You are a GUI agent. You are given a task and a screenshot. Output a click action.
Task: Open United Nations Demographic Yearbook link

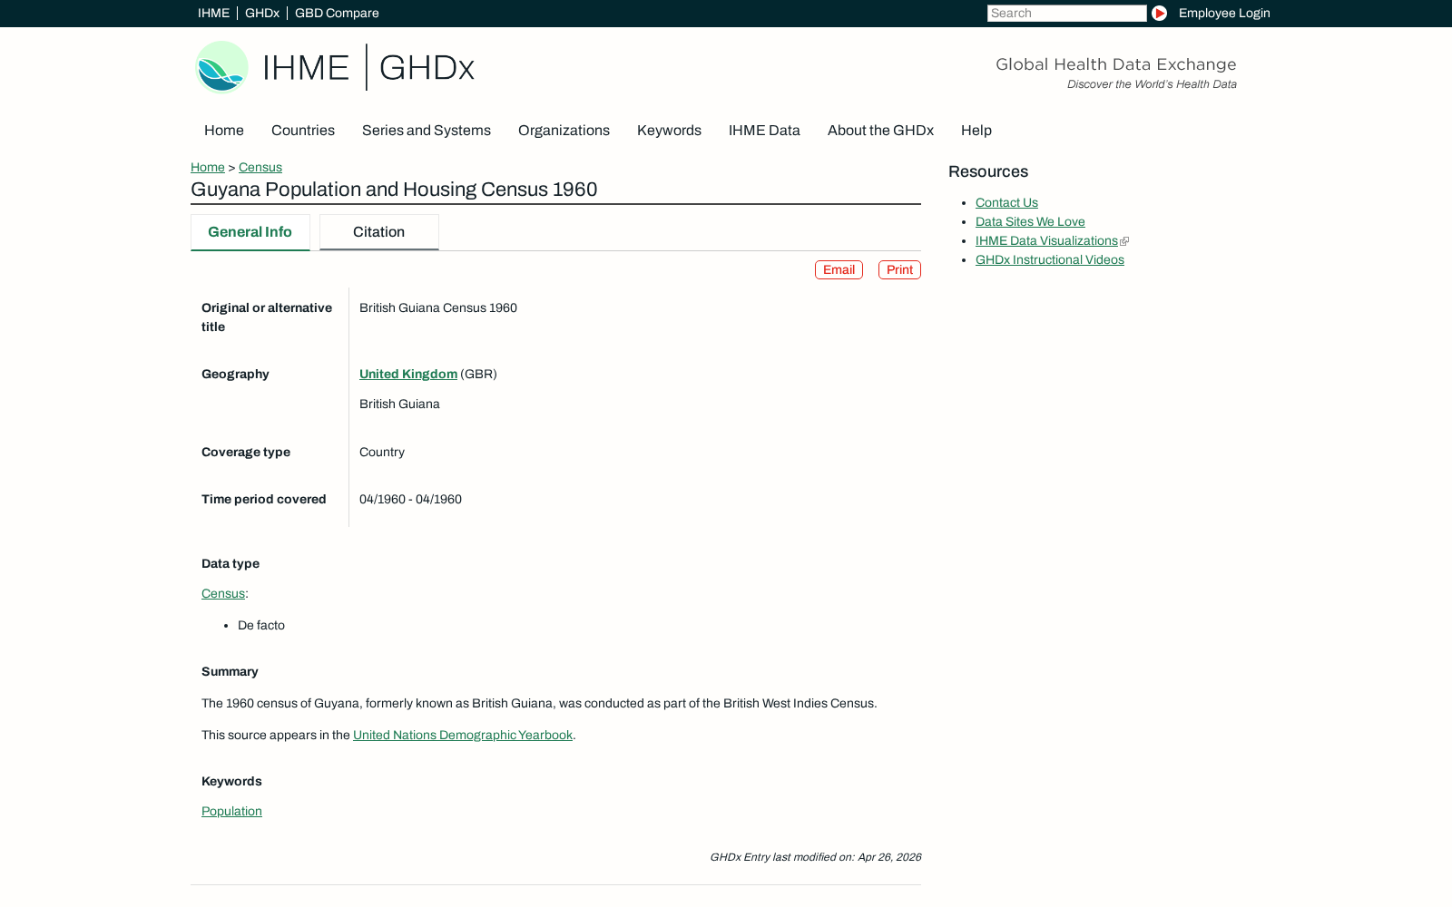[x=463, y=735]
